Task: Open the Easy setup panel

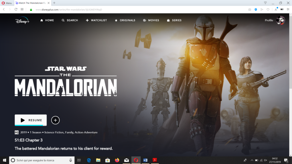Action: pyautogui.click(x=288, y=9)
